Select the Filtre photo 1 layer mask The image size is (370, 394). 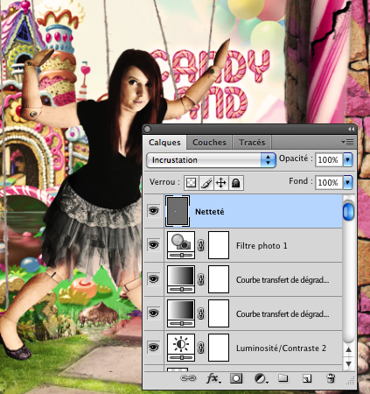(219, 245)
